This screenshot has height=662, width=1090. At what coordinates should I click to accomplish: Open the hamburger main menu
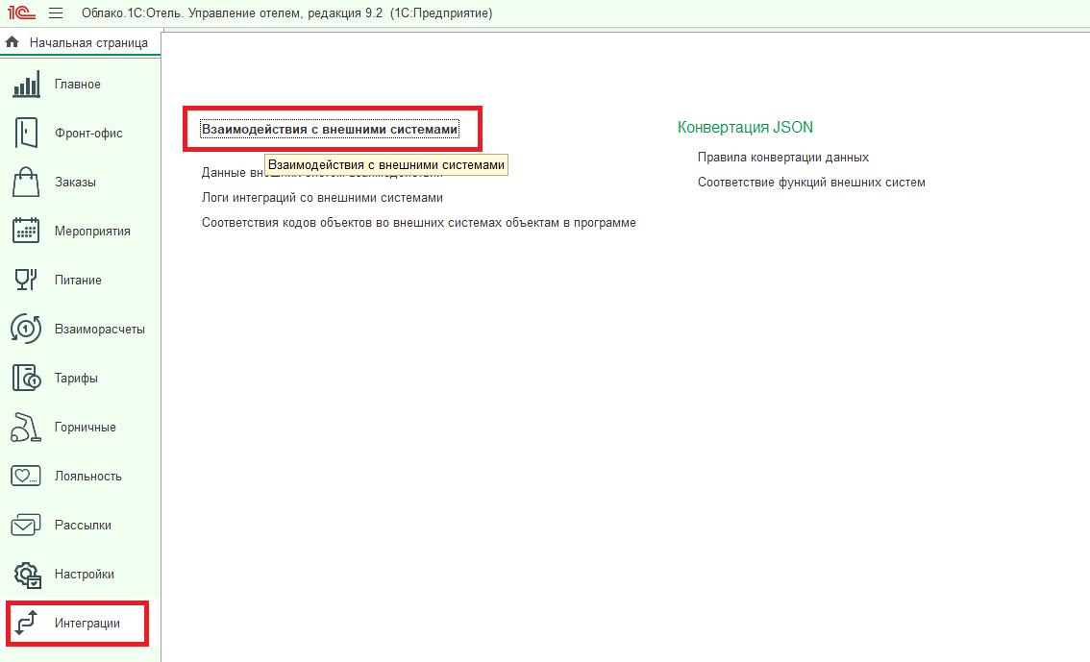click(x=56, y=13)
